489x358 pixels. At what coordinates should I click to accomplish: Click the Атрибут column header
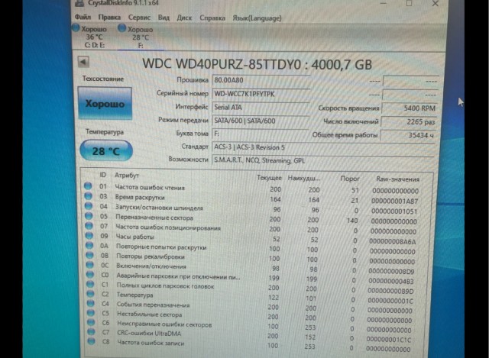(127, 175)
